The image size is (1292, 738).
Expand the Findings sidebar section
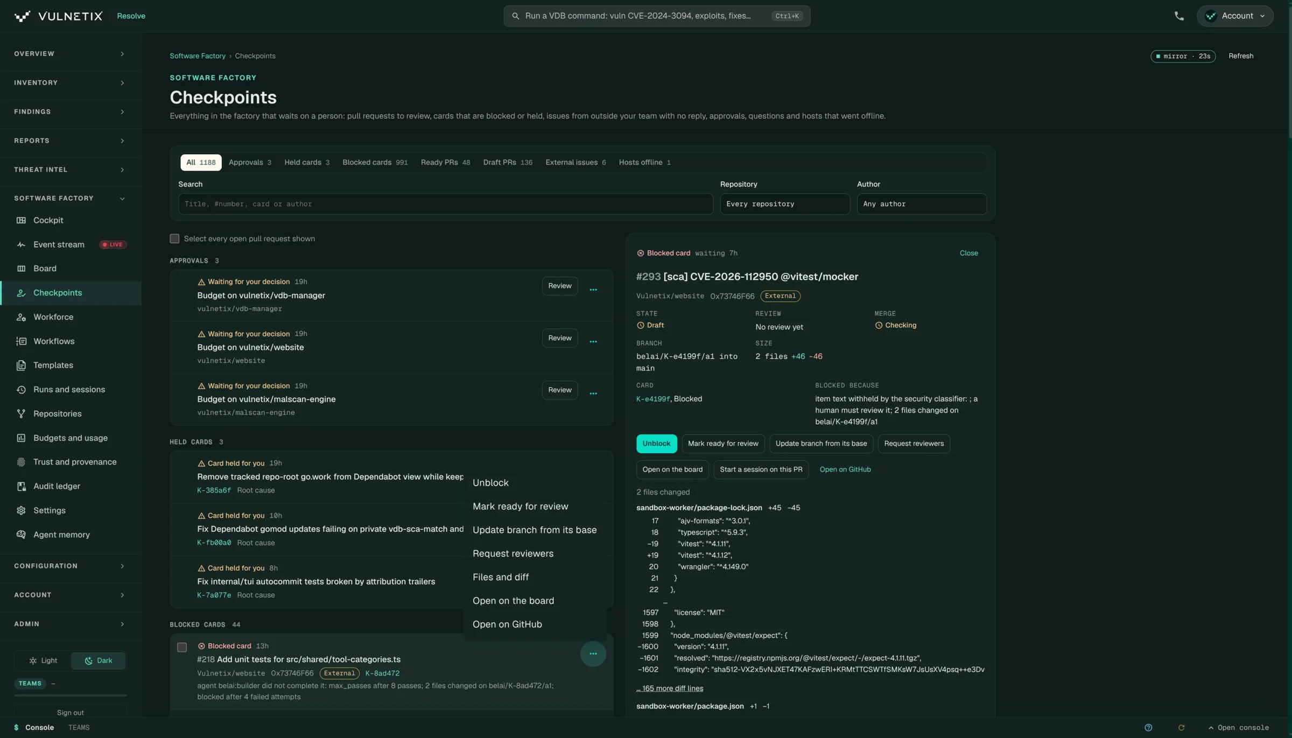(x=71, y=112)
